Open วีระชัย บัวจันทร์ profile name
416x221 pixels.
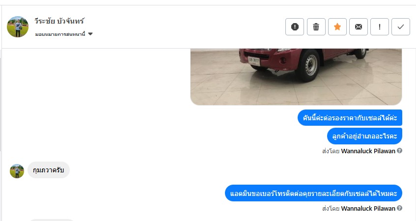pos(59,21)
